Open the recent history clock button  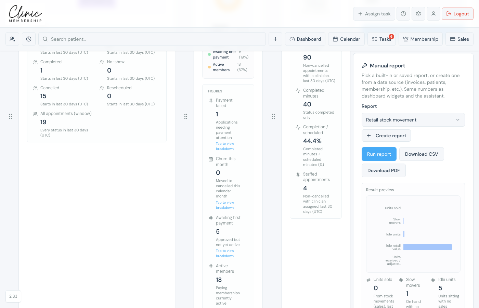pos(29,39)
